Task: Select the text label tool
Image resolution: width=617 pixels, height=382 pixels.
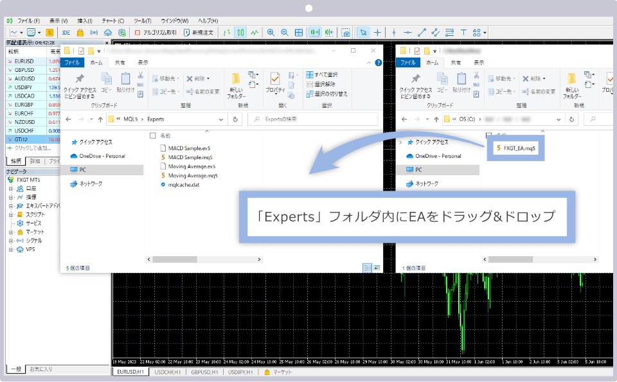Action: pyautogui.click(x=463, y=33)
